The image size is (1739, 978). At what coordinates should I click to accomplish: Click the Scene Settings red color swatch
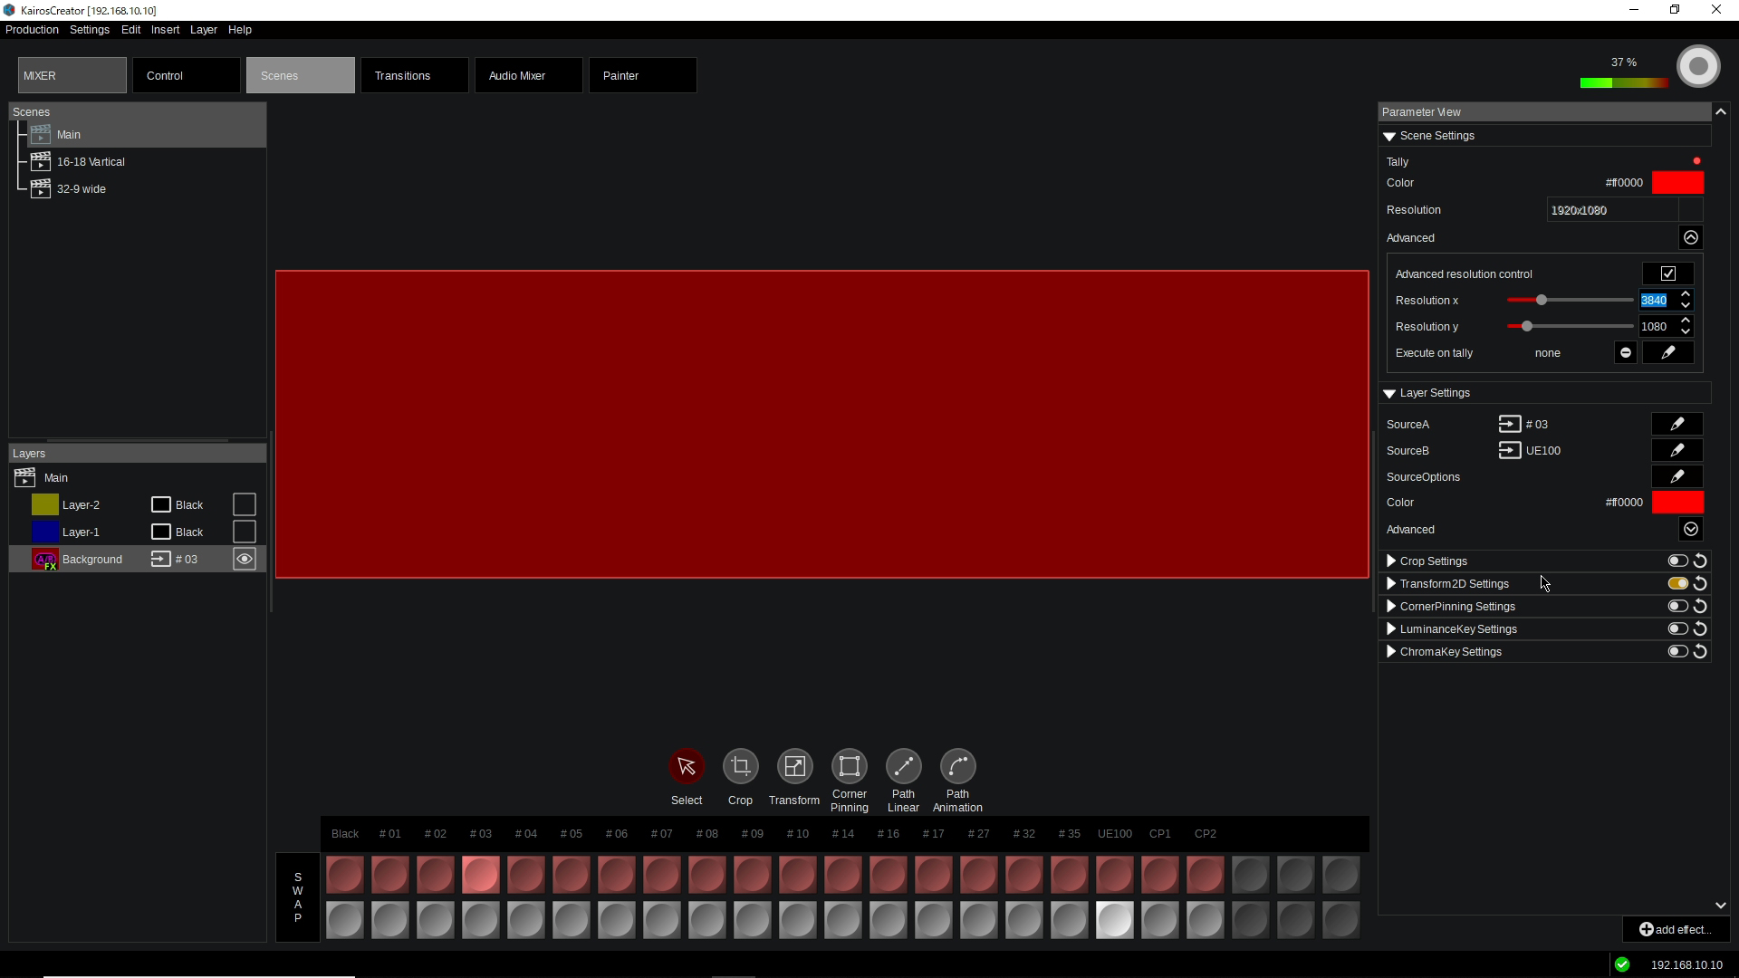[x=1677, y=183]
